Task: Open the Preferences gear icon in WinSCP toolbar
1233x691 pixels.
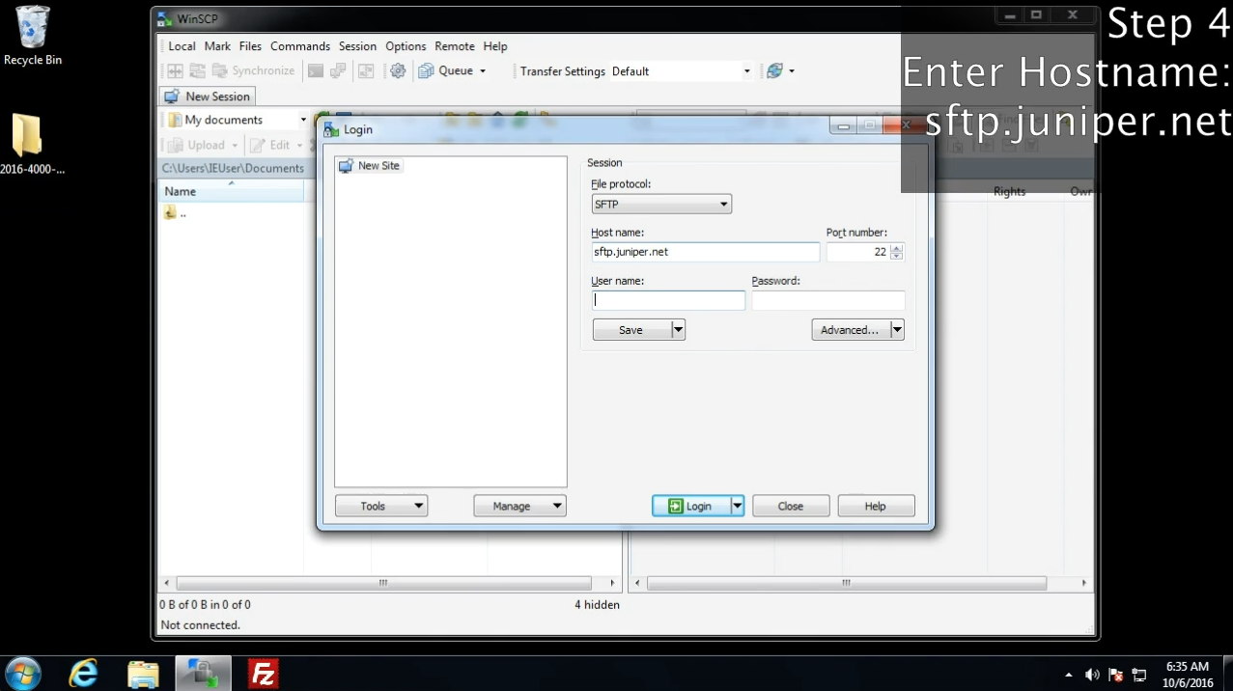Action: tap(397, 70)
